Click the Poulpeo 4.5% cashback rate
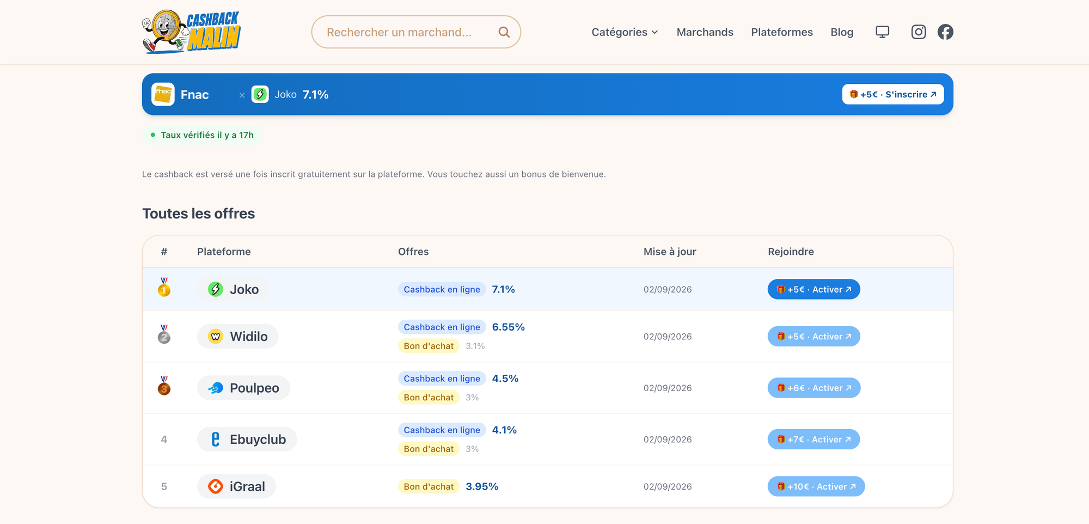This screenshot has width=1089, height=524. tap(505, 379)
